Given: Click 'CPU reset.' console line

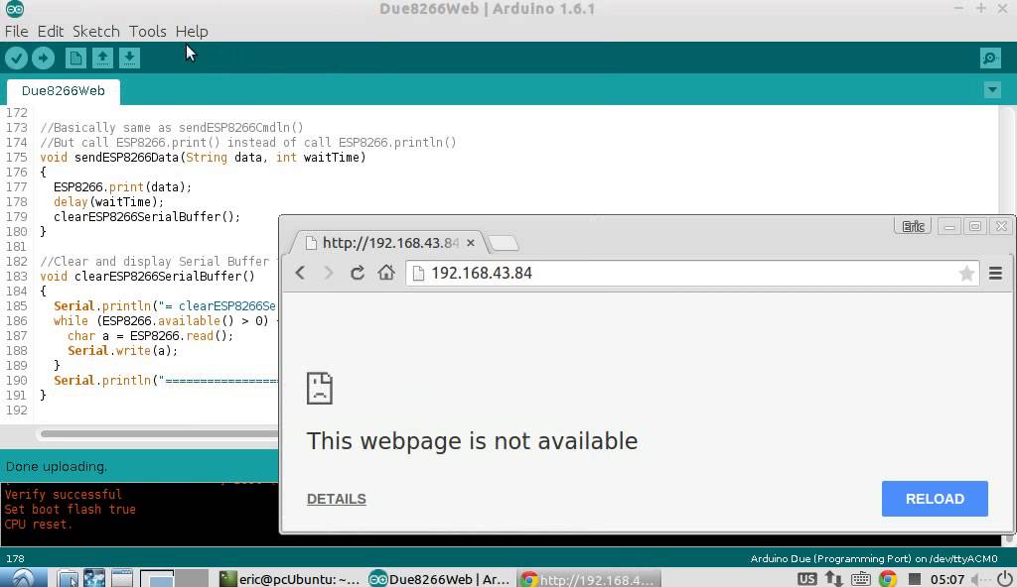Looking at the screenshot, I should click(x=39, y=525).
